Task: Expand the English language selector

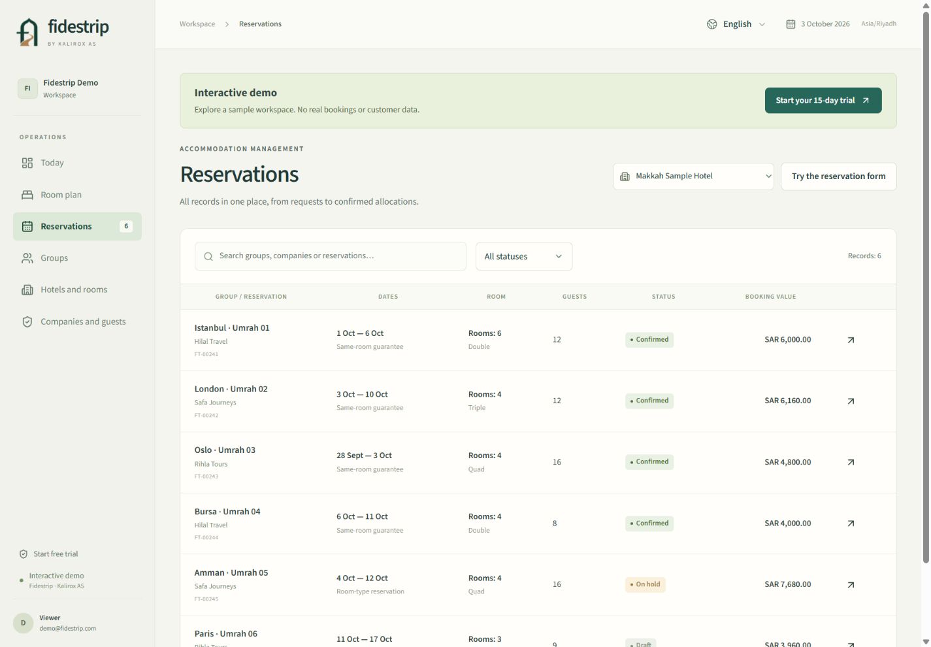Action: 736,24
